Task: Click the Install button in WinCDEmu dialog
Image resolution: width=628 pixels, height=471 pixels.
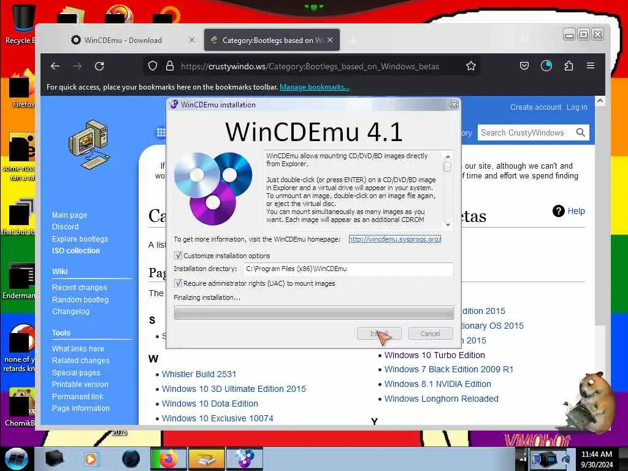Action: (379, 334)
